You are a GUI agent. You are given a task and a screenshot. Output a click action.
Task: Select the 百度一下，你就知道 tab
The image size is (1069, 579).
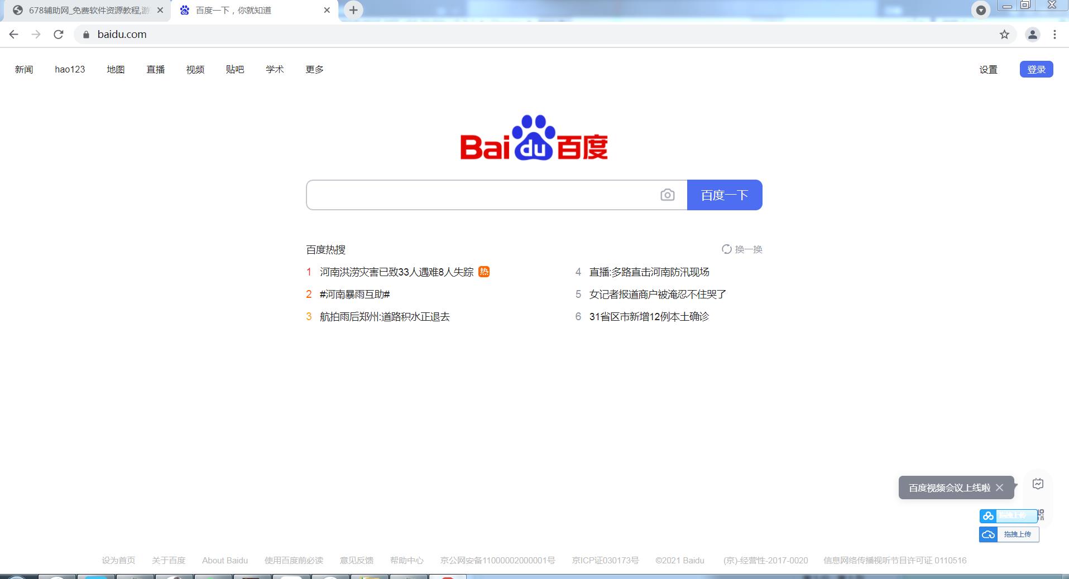pos(255,11)
